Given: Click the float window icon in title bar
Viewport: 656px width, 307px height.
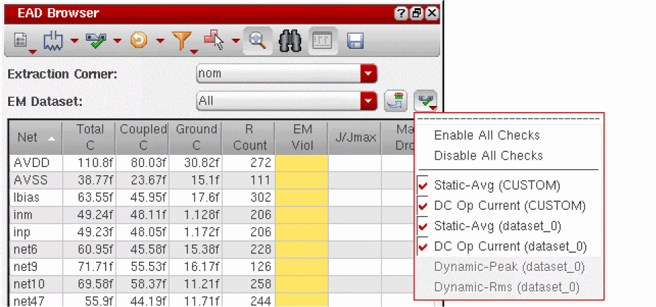Looking at the screenshot, I should tap(416, 14).
